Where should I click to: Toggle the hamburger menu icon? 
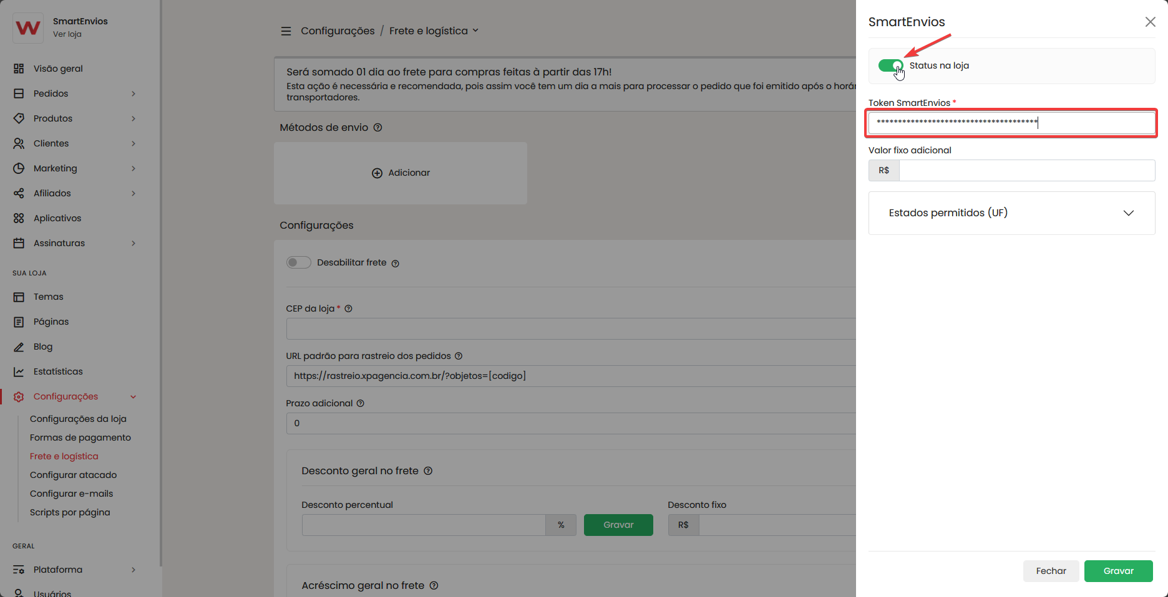(286, 31)
